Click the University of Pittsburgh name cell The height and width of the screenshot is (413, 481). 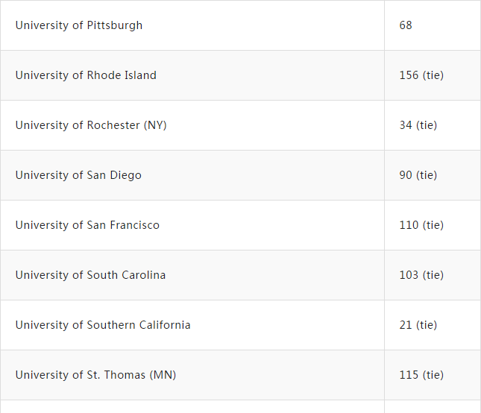click(78, 25)
